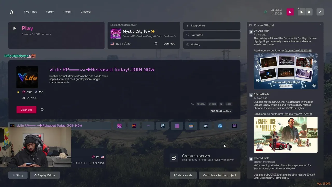Follow link forum.cfx.re/t/5371288
332x187 pixels.
(298, 114)
